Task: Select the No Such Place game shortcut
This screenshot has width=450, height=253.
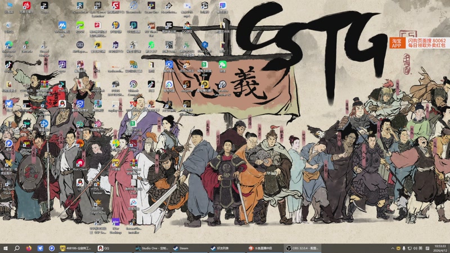Action: coord(8,187)
